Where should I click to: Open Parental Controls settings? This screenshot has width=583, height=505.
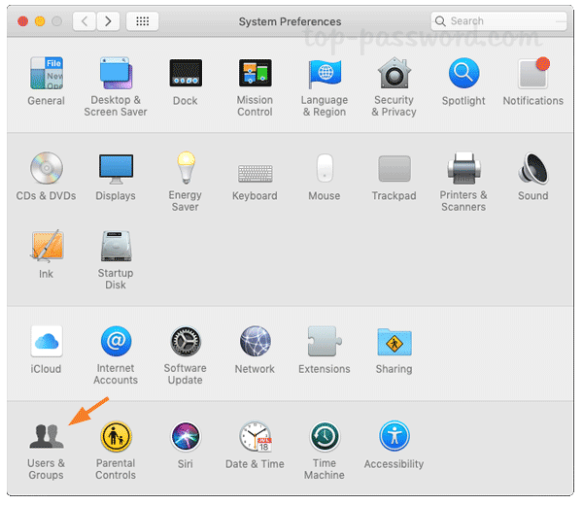pyautogui.click(x=116, y=437)
